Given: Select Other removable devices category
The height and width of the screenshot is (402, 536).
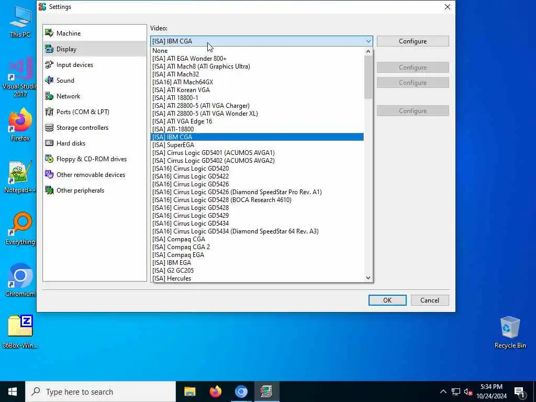Looking at the screenshot, I should click(95, 175).
